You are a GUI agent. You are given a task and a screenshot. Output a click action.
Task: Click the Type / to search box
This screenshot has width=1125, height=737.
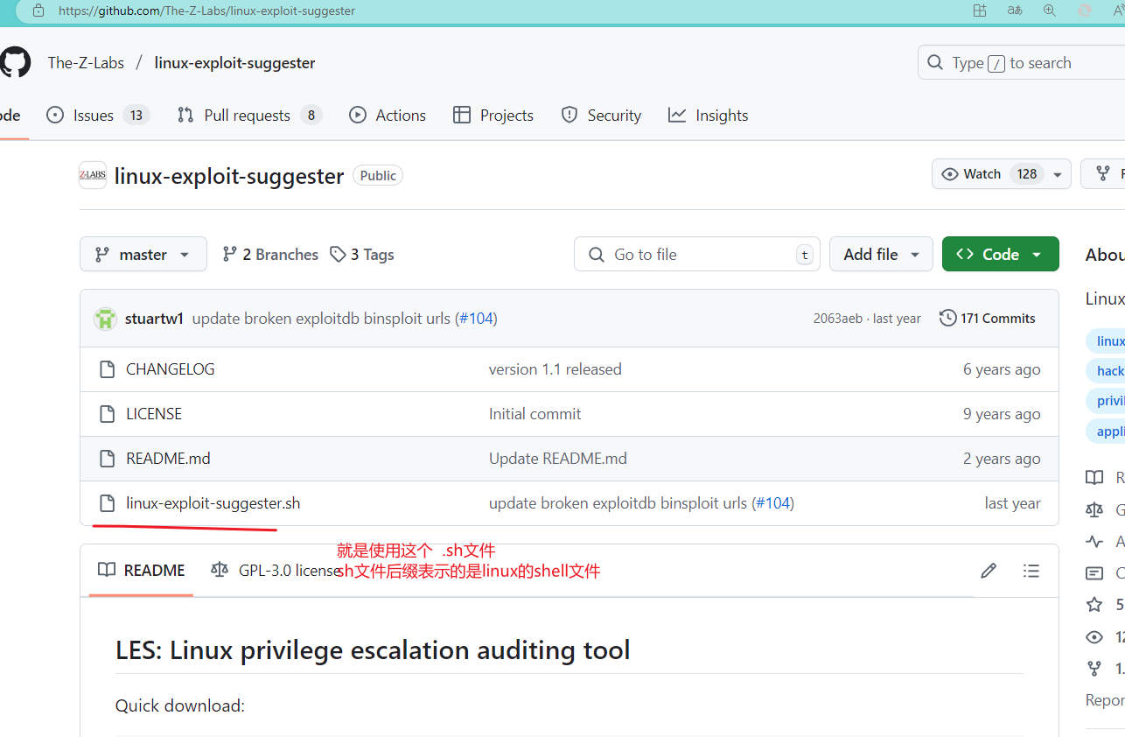1021,63
